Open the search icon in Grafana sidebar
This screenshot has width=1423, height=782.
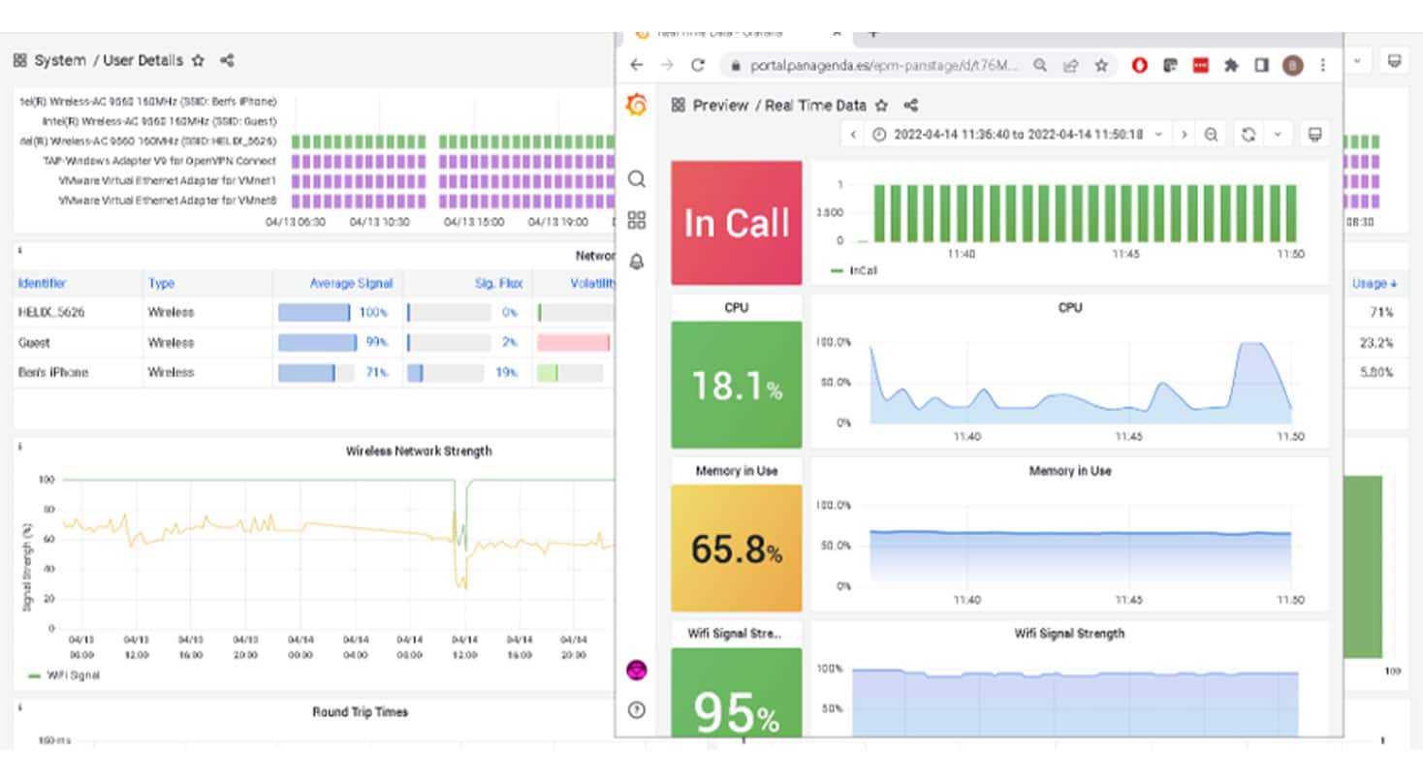click(636, 179)
